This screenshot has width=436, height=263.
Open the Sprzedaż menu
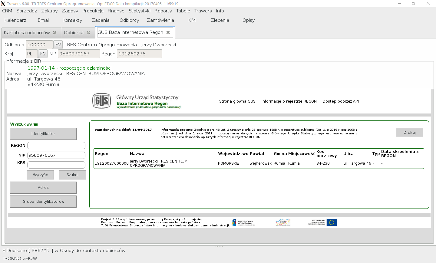27,11
